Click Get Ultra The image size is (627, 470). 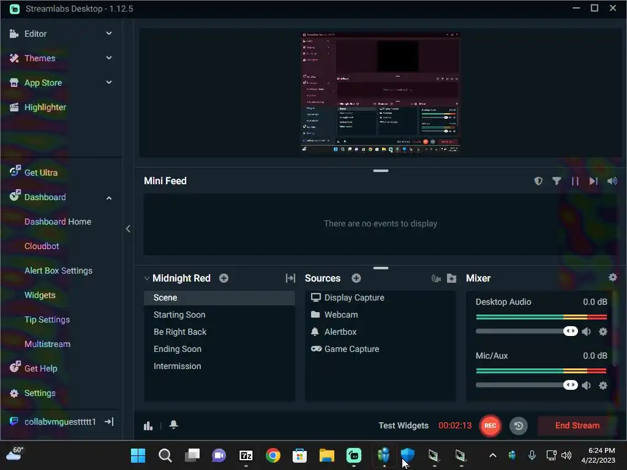(40, 173)
